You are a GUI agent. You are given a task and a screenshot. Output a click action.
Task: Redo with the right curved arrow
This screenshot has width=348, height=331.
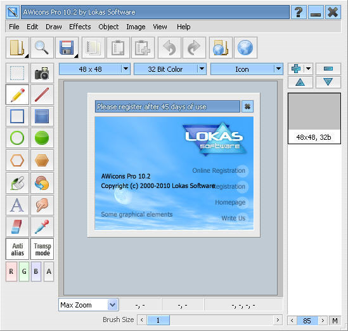tap(194, 48)
